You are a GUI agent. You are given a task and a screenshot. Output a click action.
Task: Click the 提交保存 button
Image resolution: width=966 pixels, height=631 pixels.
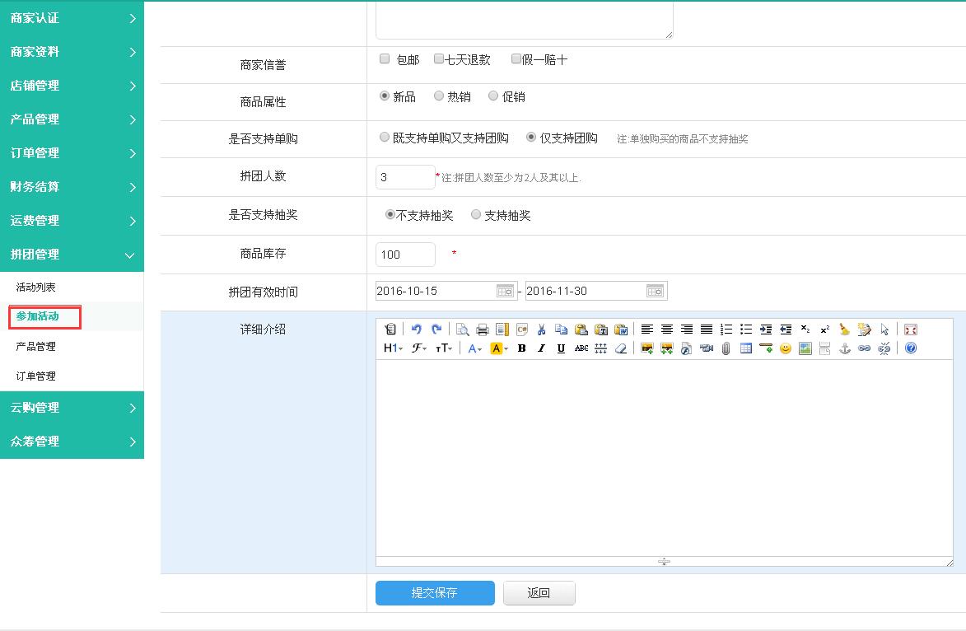tap(435, 593)
